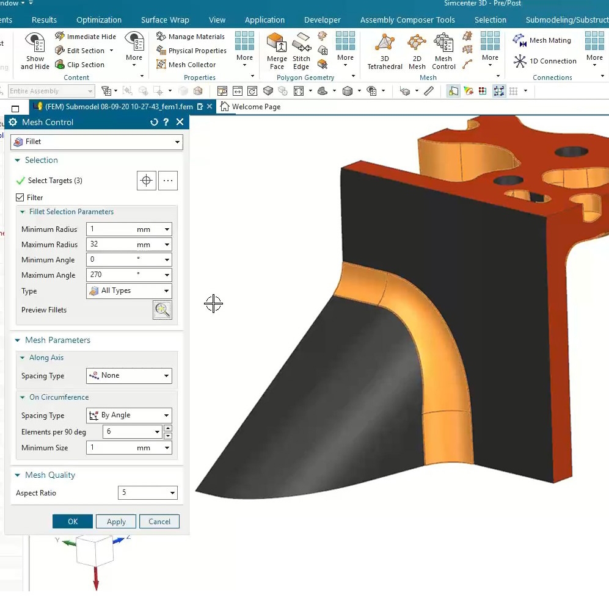Open the Mesh Mating tool

542,40
